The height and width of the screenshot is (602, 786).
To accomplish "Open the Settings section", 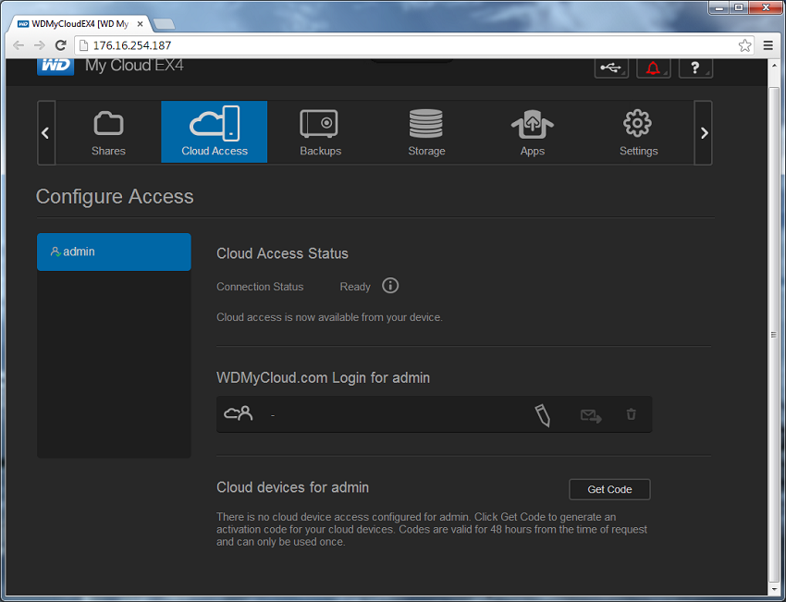I will pos(638,132).
